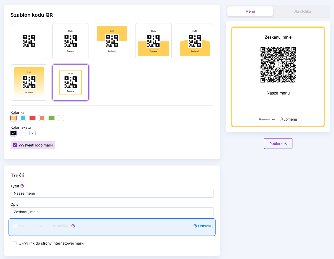The image size is (334, 259).
Task: Set the background color to blue
Action: tap(23, 118)
